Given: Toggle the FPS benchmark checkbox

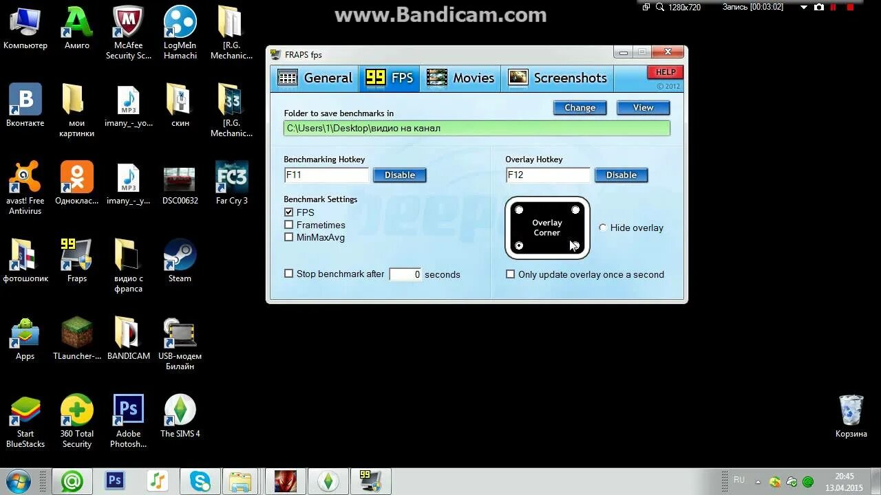Looking at the screenshot, I should 289,212.
